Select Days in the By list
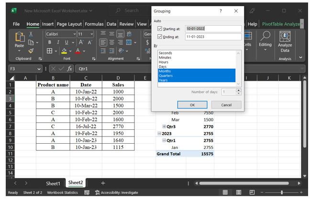This screenshot has height=200, width=310. coord(163,67)
